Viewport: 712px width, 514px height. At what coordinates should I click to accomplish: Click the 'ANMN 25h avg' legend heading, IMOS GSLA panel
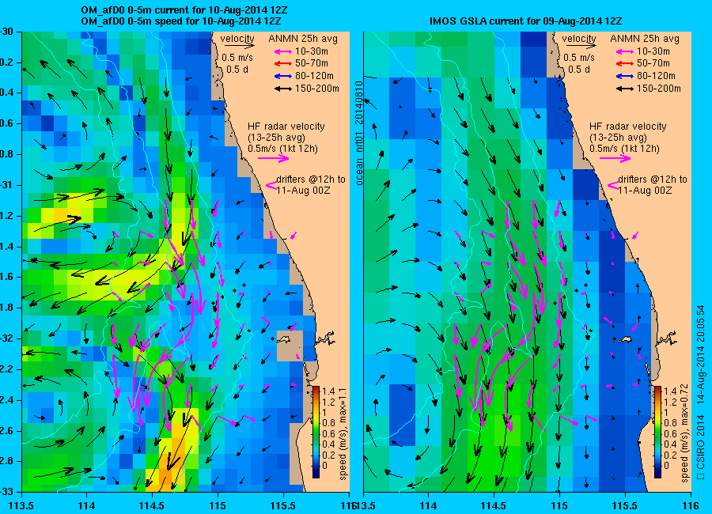pos(645,39)
